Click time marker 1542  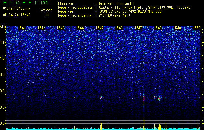(41, 28)
